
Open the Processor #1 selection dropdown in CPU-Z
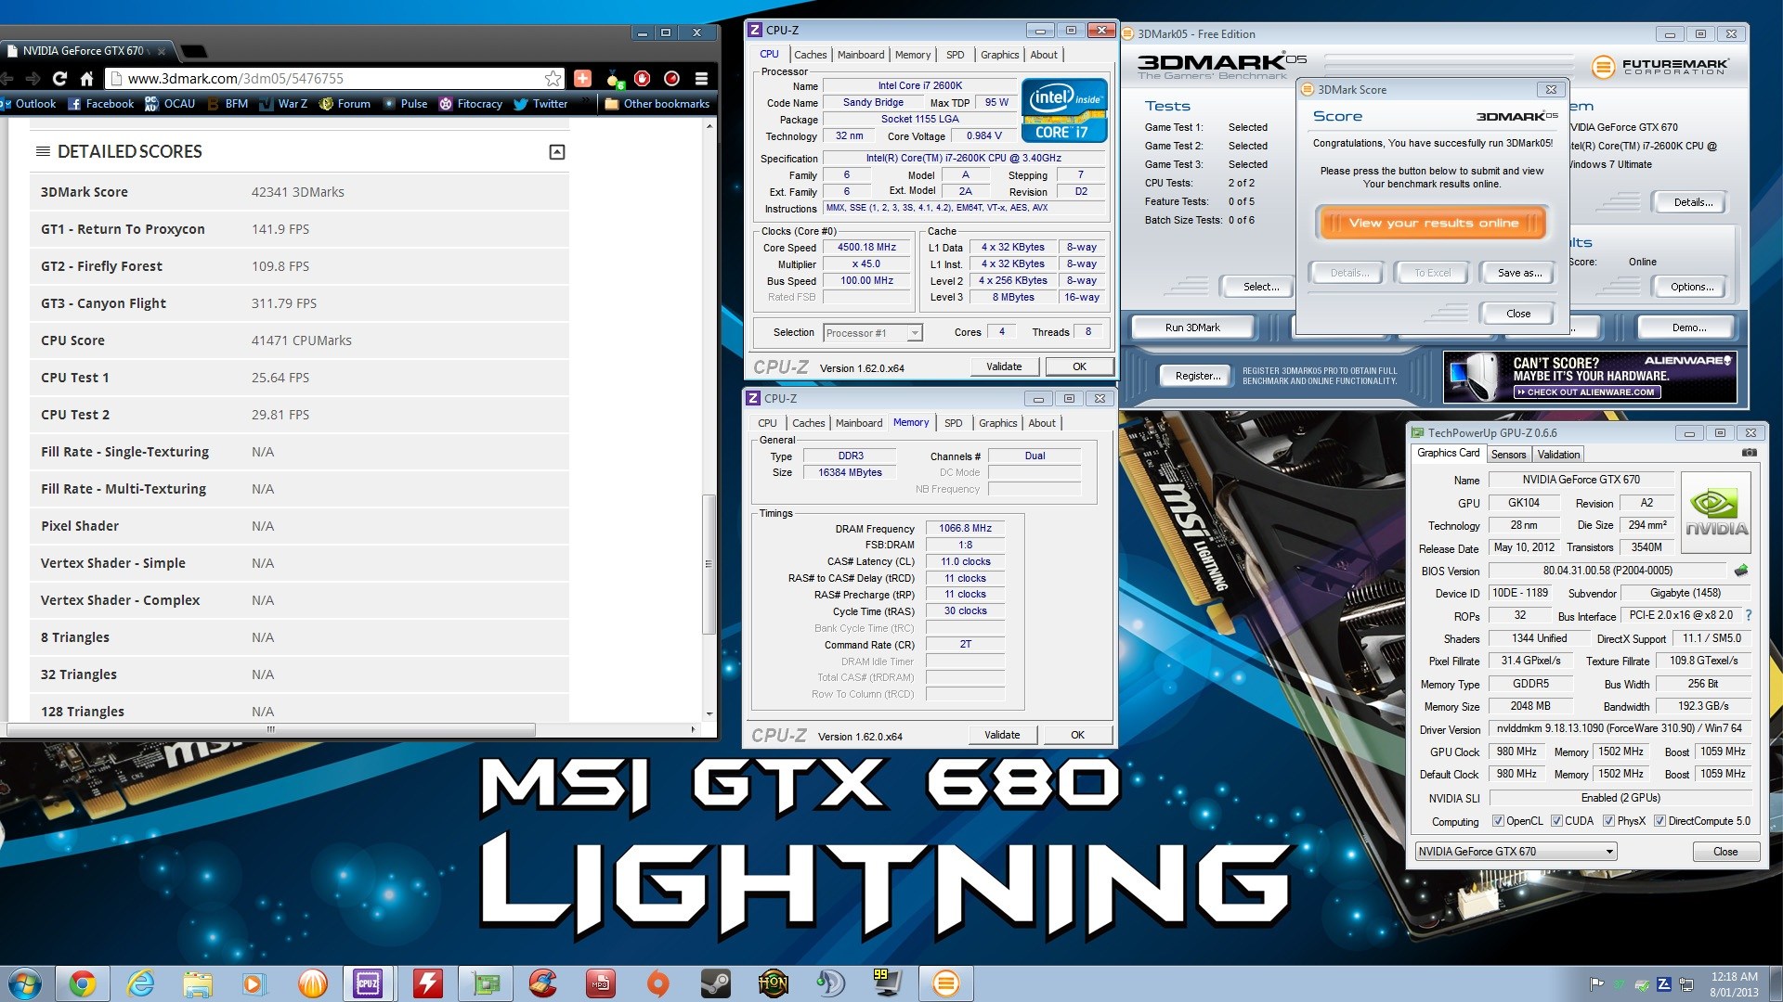coord(872,333)
